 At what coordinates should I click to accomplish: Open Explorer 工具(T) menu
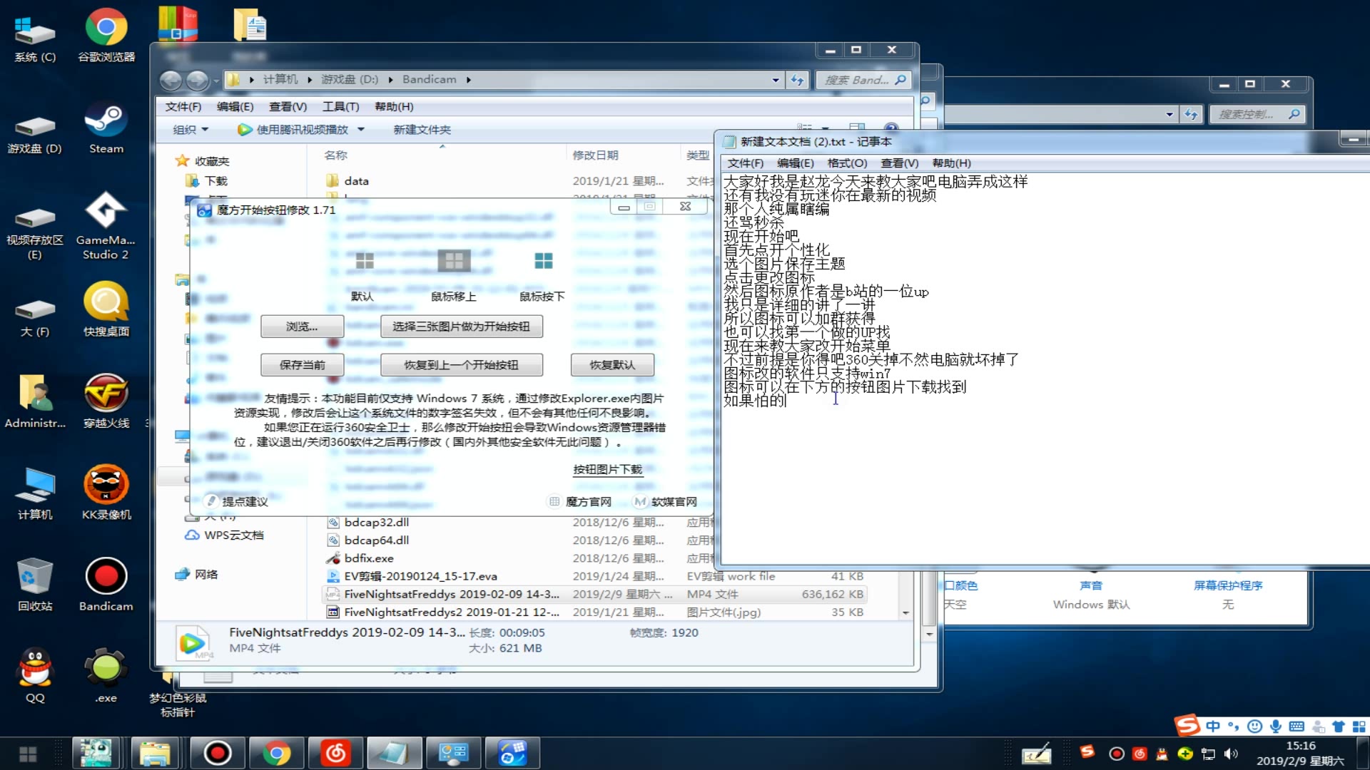(340, 107)
